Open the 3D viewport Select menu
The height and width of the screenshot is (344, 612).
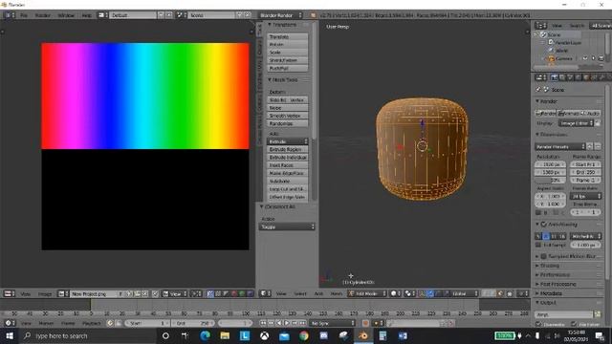click(300, 293)
